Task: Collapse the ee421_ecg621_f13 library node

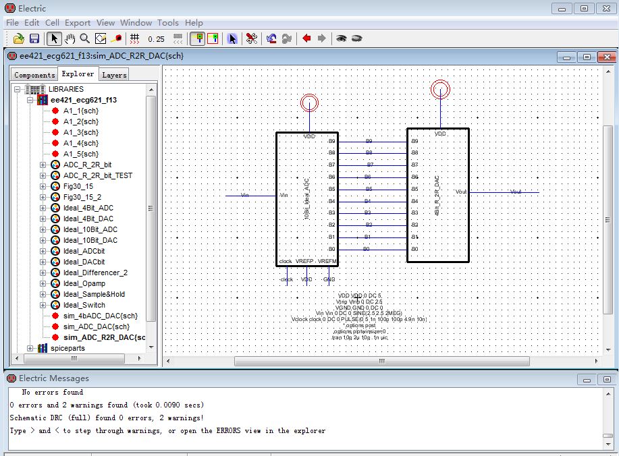Action: pyautogui.click(x=30, y=100)
